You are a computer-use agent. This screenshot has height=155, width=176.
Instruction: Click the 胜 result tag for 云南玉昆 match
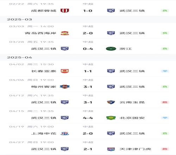(x=165, y=102)
